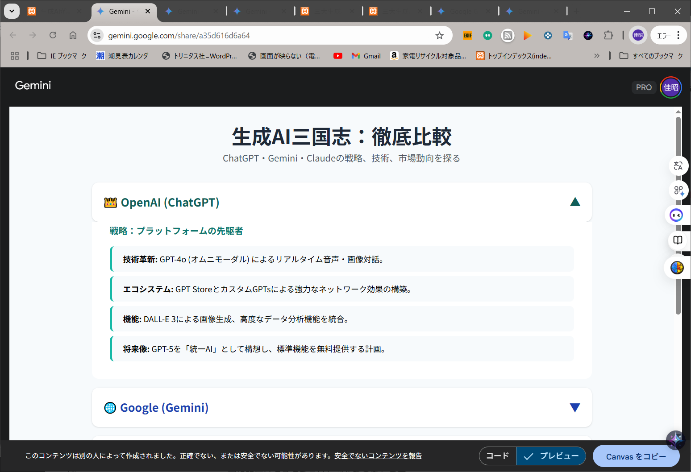Switch to プレビュー view
Screen dimensions: 691x472
(x=551, y=456)
